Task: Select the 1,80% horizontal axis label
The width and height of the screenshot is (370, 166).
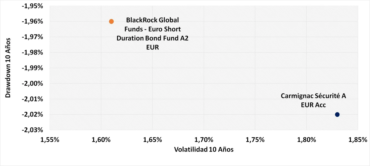Action: pos(306,140)
